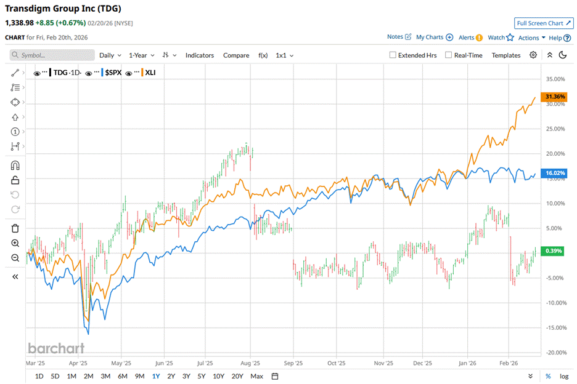Select the trend line drawing tool

coord(15,73)
